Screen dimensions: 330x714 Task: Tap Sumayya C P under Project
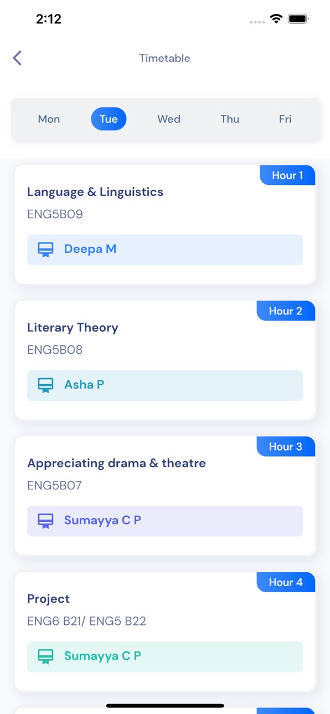point(102,656)
